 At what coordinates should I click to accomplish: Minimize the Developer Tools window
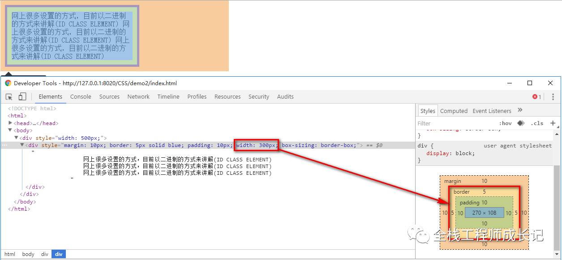pyautogui.click(x=510, y=83)
